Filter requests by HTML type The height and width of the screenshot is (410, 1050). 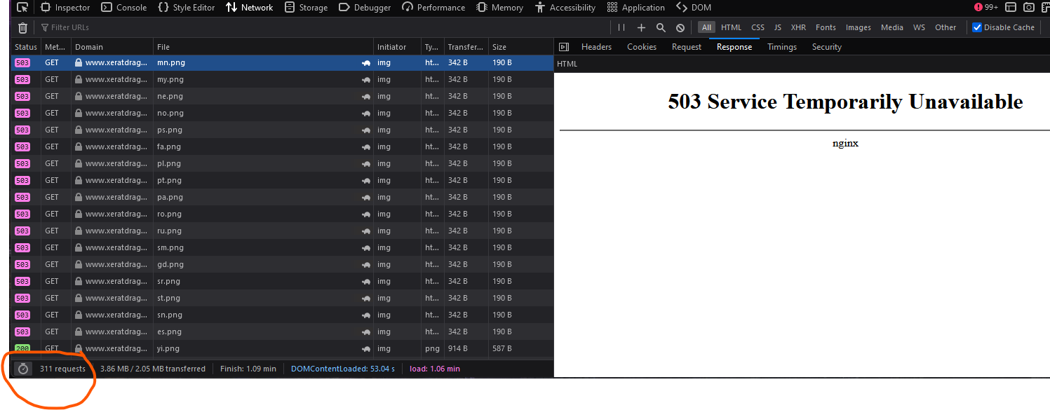tap(731, 27)
